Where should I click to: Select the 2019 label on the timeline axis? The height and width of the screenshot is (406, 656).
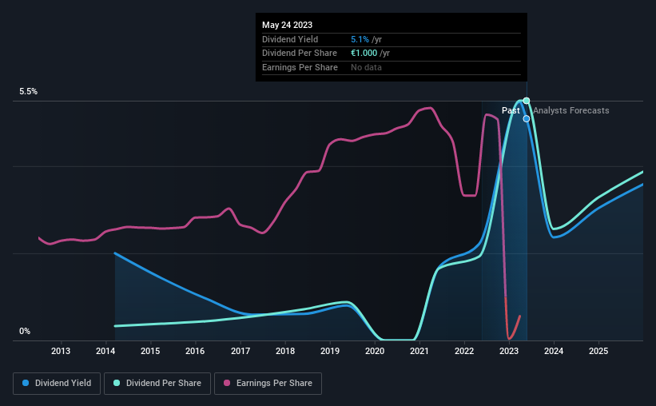330,351
